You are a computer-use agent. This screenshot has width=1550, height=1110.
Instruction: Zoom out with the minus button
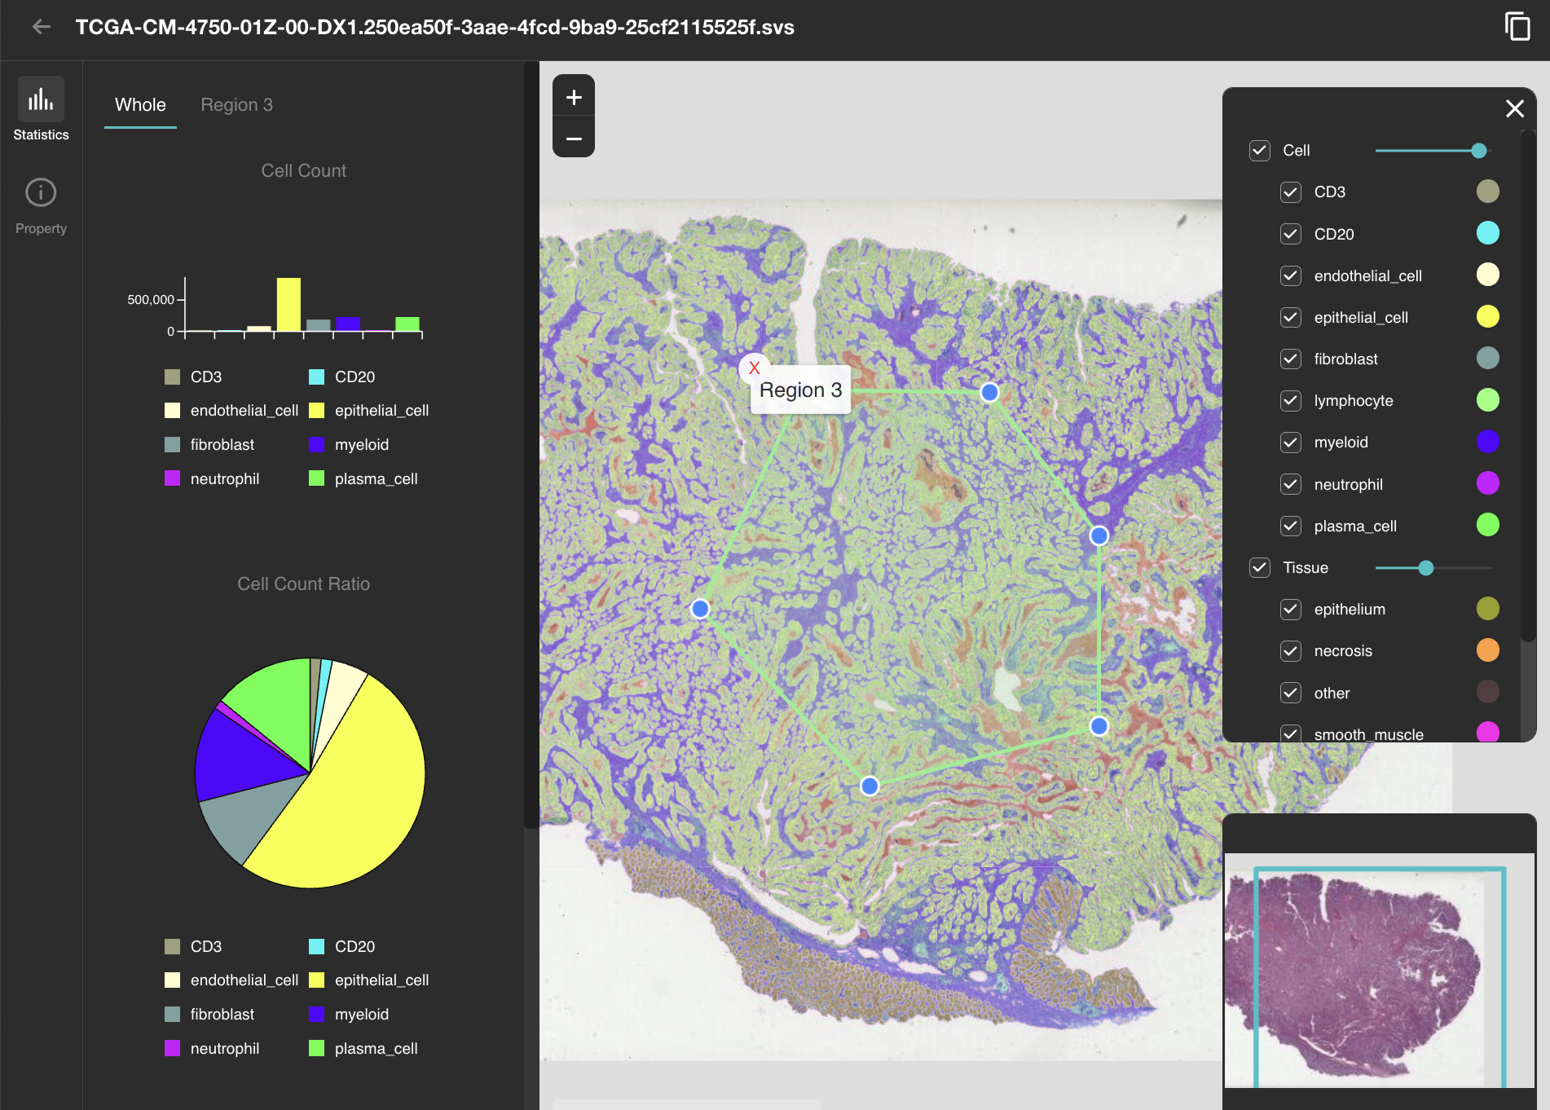click(574, 139)
